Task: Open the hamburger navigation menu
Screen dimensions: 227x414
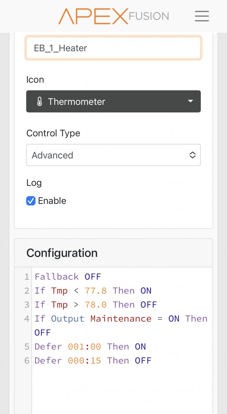Action: click(x=202, y=16)
